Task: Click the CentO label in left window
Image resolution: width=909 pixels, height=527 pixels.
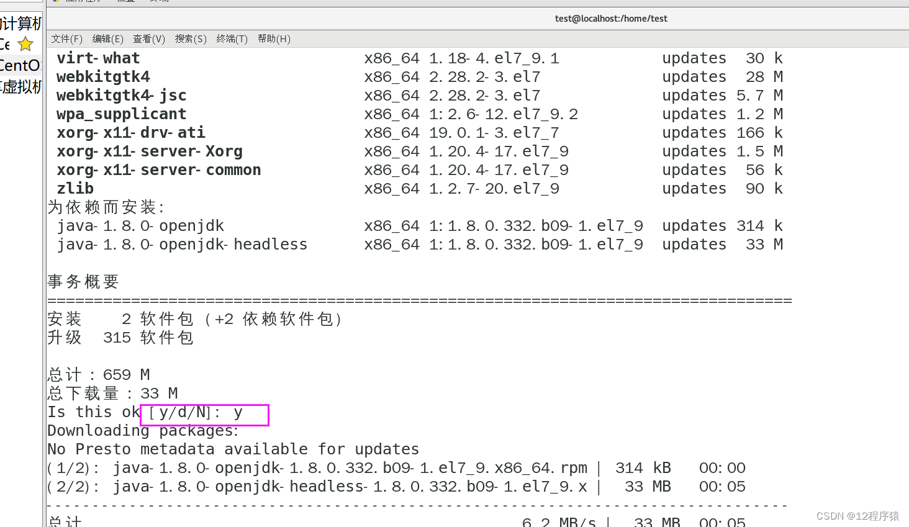Action: 20,65
